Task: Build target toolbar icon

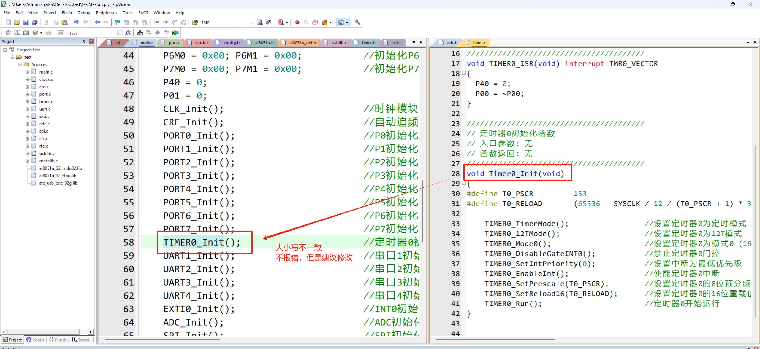Action: click(x=17, y=33)
